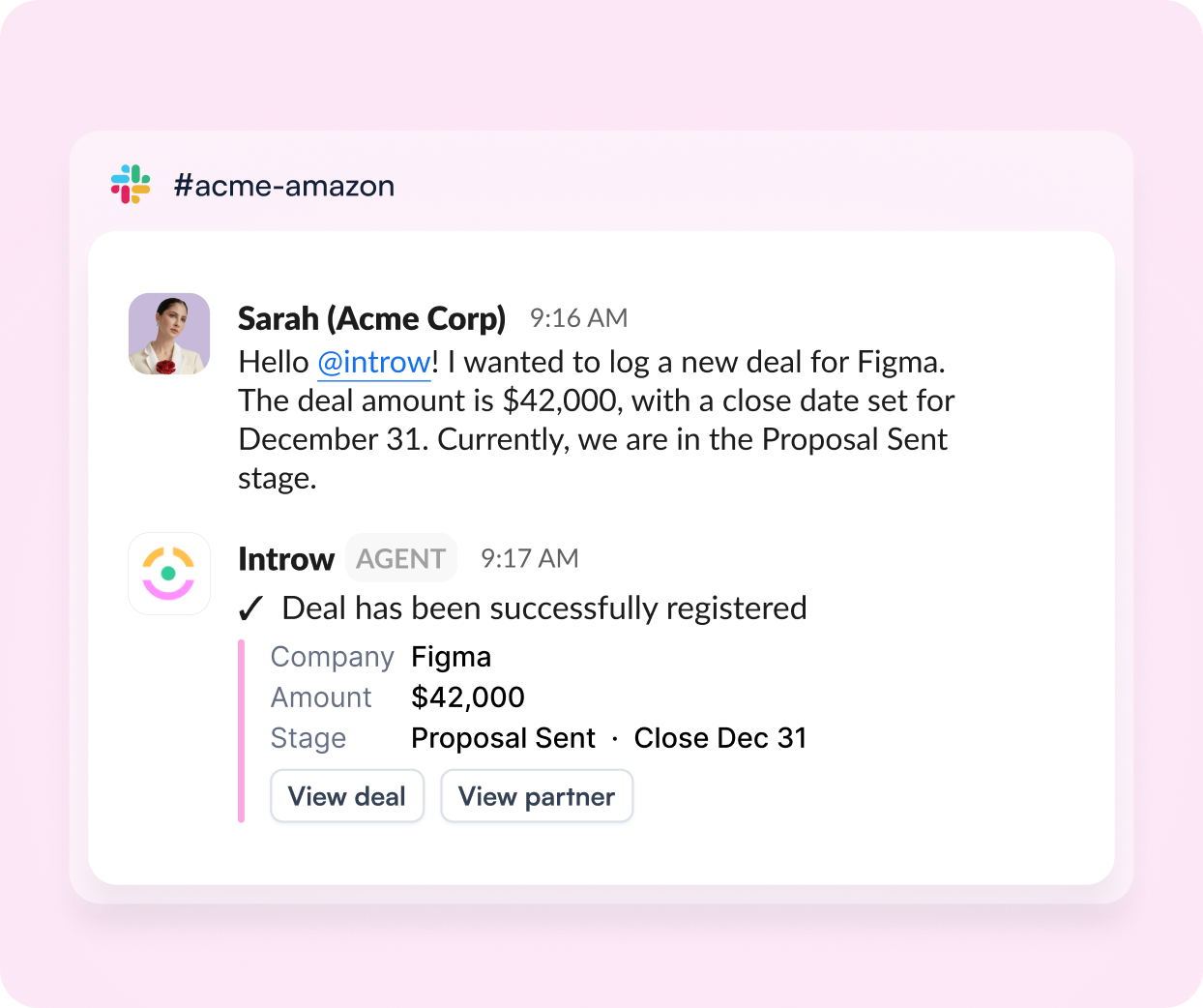This screenshot has height=1008, width=1203.
Task: Select the Introw sender name
Action: point(286,559)
